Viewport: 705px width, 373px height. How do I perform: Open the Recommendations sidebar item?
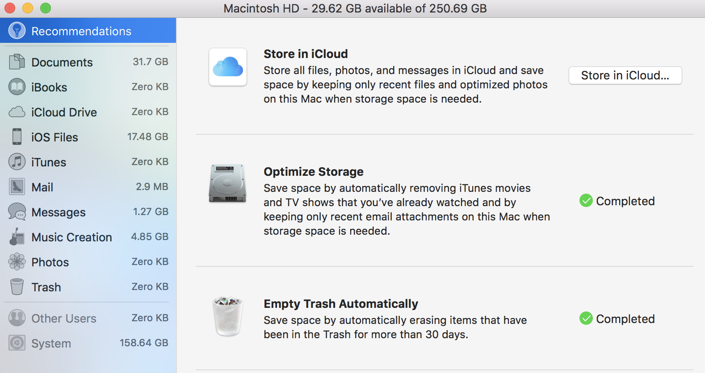pyautogui.click(x=88, y=31)
